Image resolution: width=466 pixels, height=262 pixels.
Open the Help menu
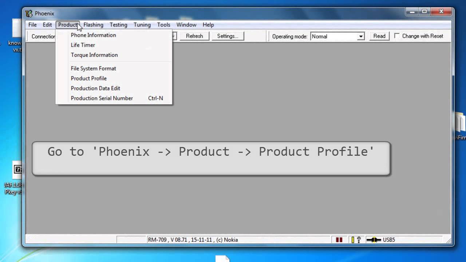click(208, 25)
